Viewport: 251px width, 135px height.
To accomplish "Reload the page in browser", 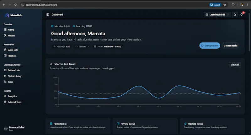I will pyautogui.click(x=15, y=5).
